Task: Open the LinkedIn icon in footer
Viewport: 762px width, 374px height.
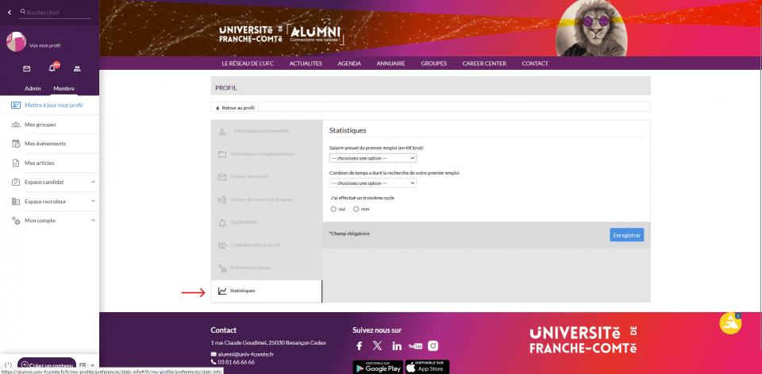Action: (396, 345)
